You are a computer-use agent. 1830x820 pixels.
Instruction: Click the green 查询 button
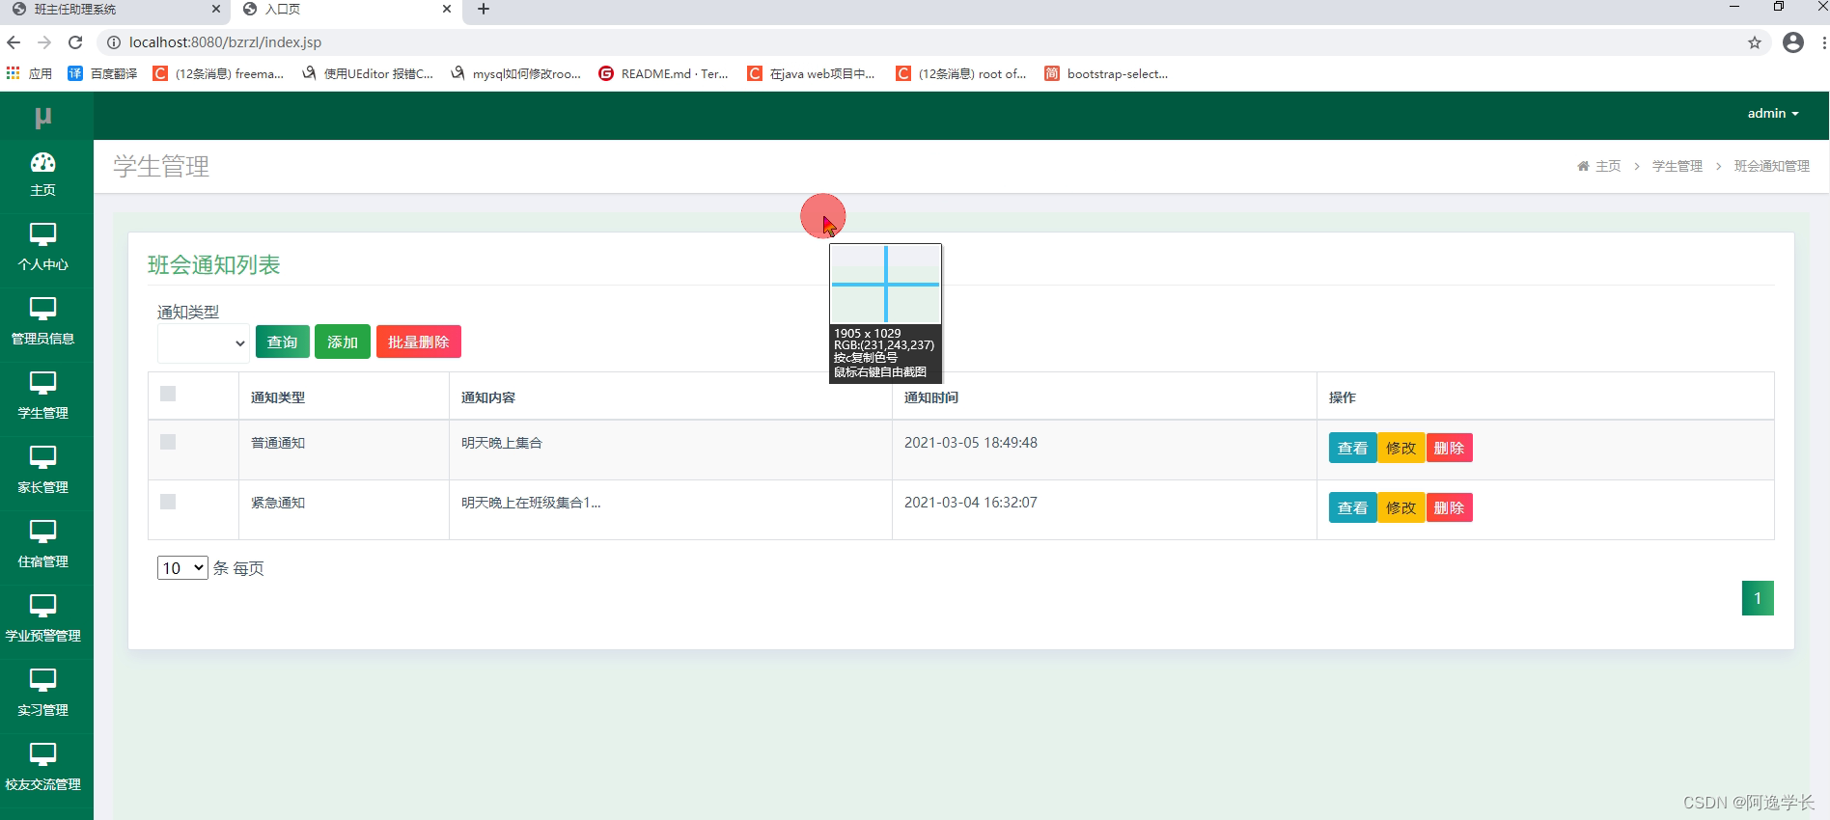pyautogui.click(x=283, y=342)
